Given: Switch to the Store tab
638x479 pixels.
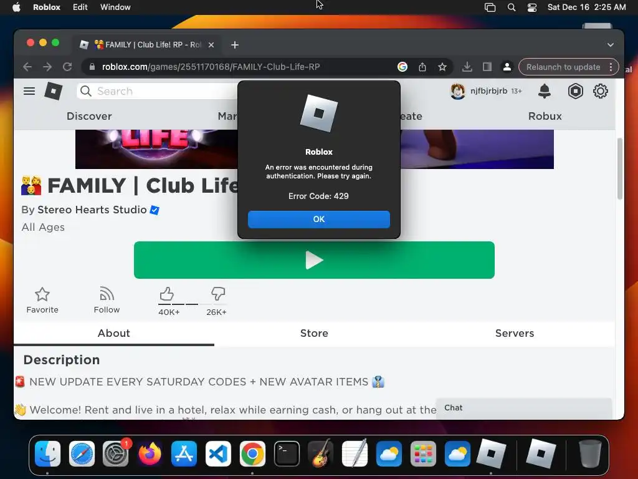Looking at the screenshot, I should point(314,333).
